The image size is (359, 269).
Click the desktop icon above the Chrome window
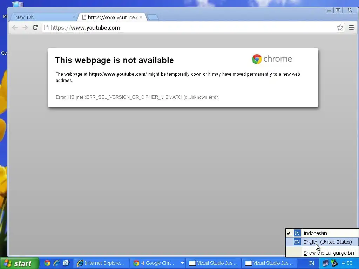[x=18, y=4]
